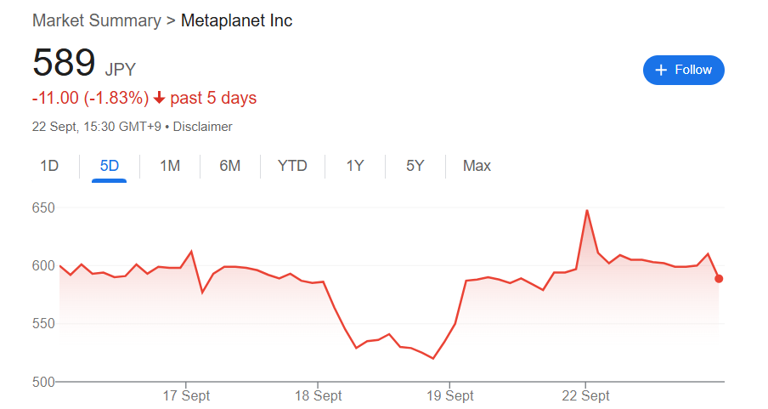Viewport: 768px width, 409px height.
Task: Select the YTD range tab
Action: [292, 166]
